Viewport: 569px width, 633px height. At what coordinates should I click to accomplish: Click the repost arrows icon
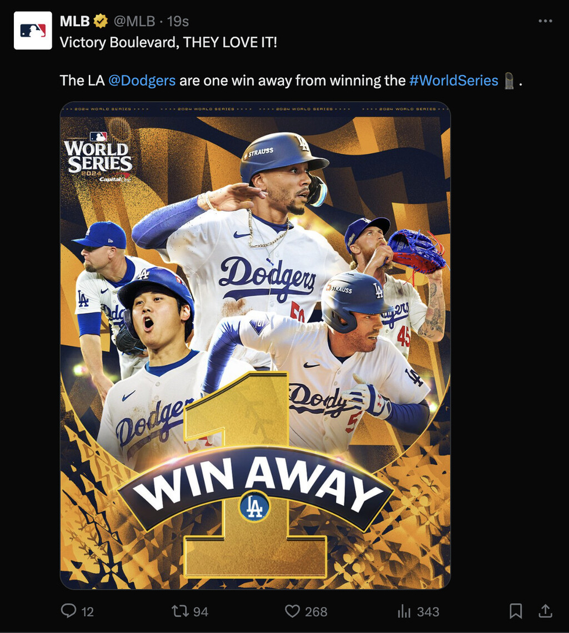[x=180, y=611]
